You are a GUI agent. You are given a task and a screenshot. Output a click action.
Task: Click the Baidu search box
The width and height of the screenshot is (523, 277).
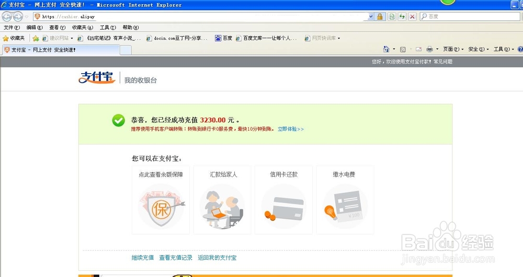470,16
